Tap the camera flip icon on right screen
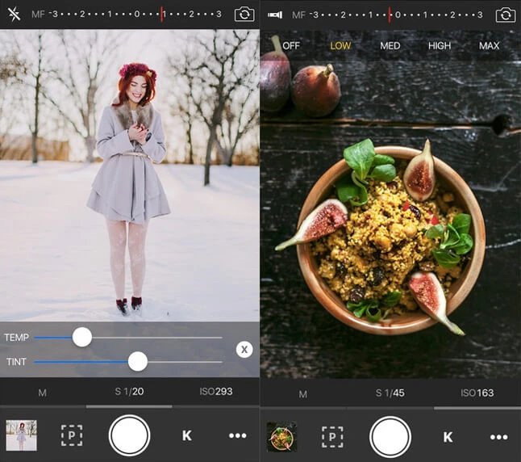521x462 pixels. tap(505, 15)
